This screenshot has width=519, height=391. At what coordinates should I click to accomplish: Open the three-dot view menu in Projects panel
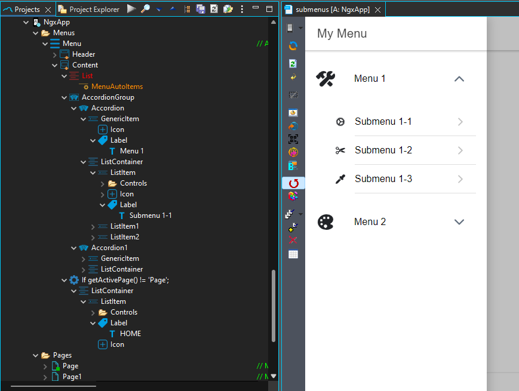pyautogui.click(x=242, y=9)
